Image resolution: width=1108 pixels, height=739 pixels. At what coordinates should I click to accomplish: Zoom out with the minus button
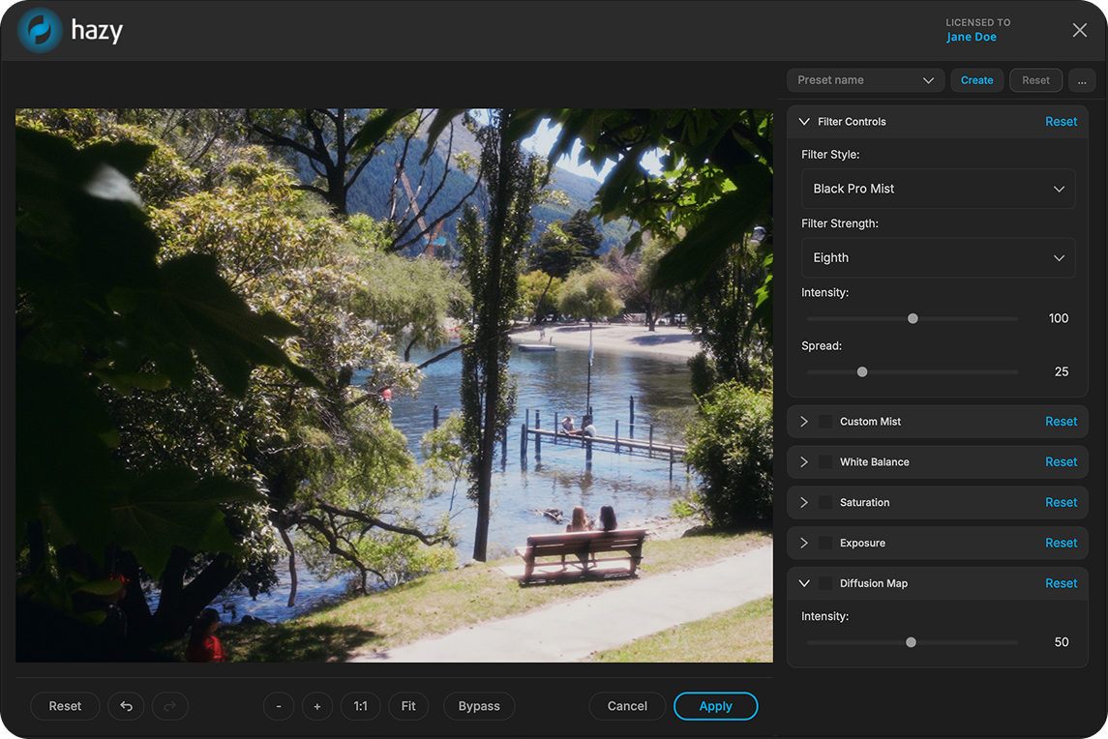279,706
